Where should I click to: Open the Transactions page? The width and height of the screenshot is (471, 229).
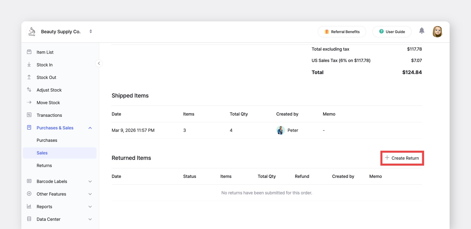pyautogui.click(x=49, y=115)
